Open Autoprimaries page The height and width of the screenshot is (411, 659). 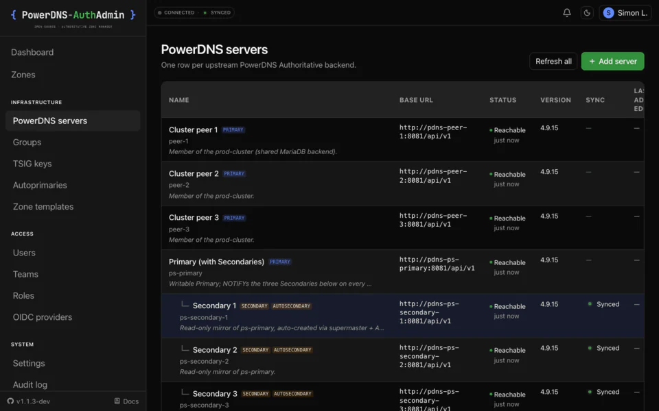(x=40, y=185)
